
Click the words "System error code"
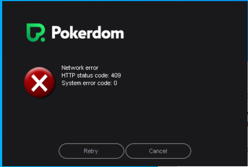(87, 83)
